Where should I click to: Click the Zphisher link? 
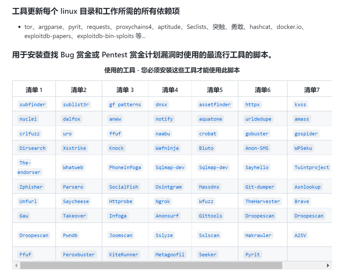(x=31, y=187)
